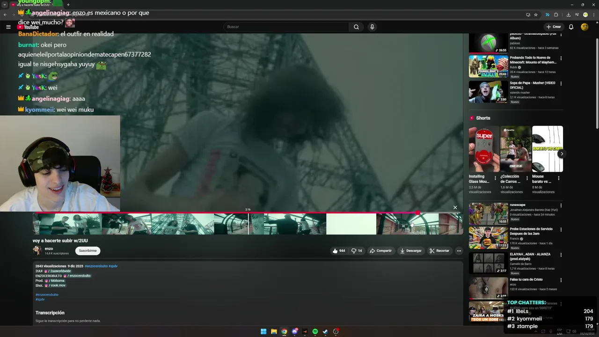This screenshot has width=599, height=337.
Task: Clip the video with Recortar
Action: [x=439, y=251]
